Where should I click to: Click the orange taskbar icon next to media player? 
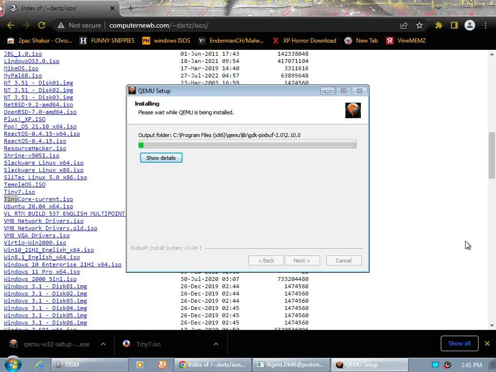162,365
